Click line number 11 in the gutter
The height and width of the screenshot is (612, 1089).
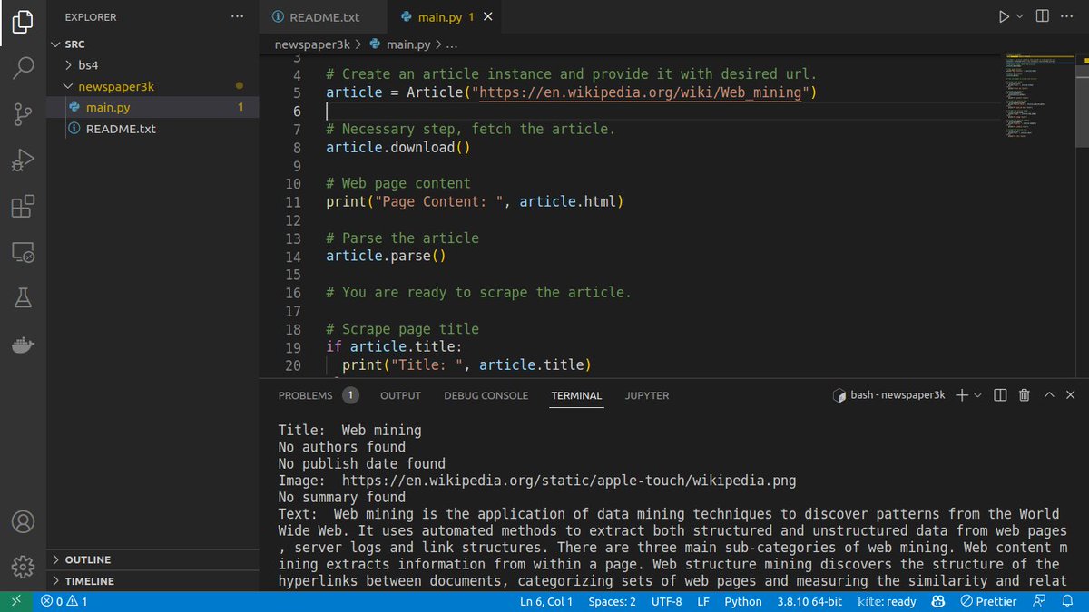tap(292, 201)
